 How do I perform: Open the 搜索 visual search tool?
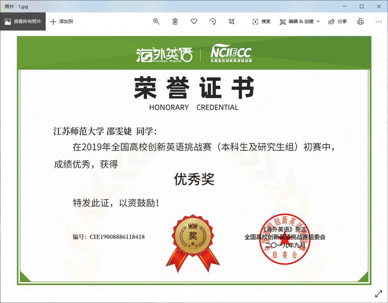(x=261, y=21)
